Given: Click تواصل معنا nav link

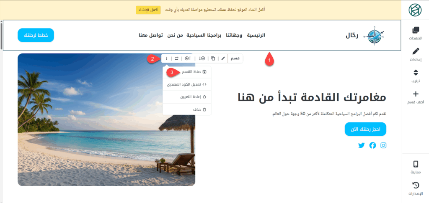Looking at the screenshot, I should [151, 35].
